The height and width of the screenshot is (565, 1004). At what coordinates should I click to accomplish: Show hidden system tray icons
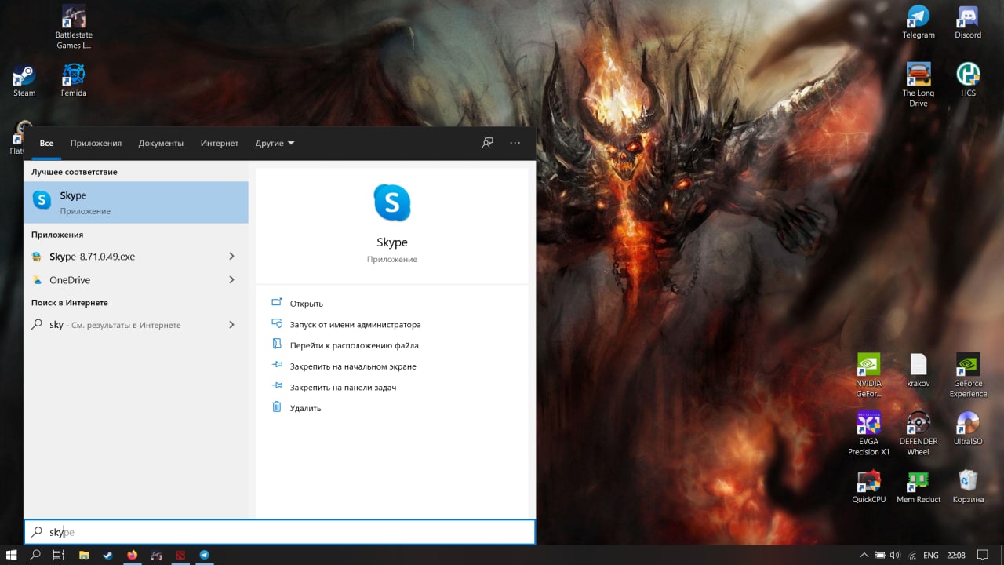coord(864,555)
